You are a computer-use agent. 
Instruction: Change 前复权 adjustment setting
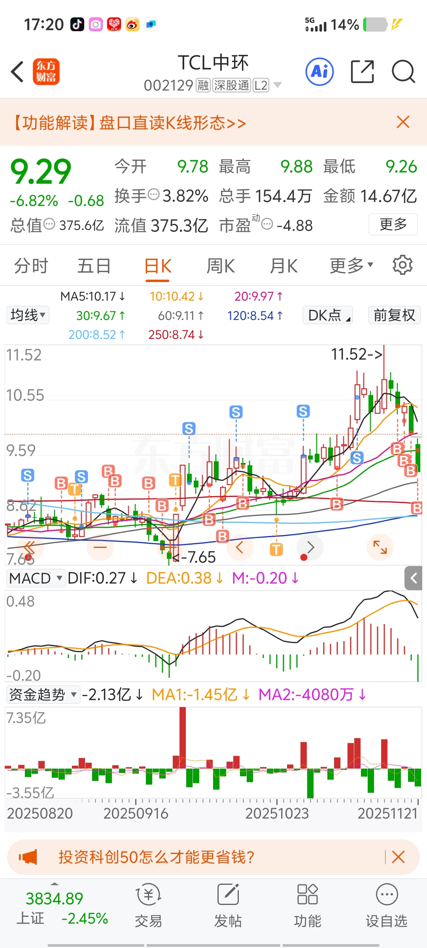coord(394,315)
